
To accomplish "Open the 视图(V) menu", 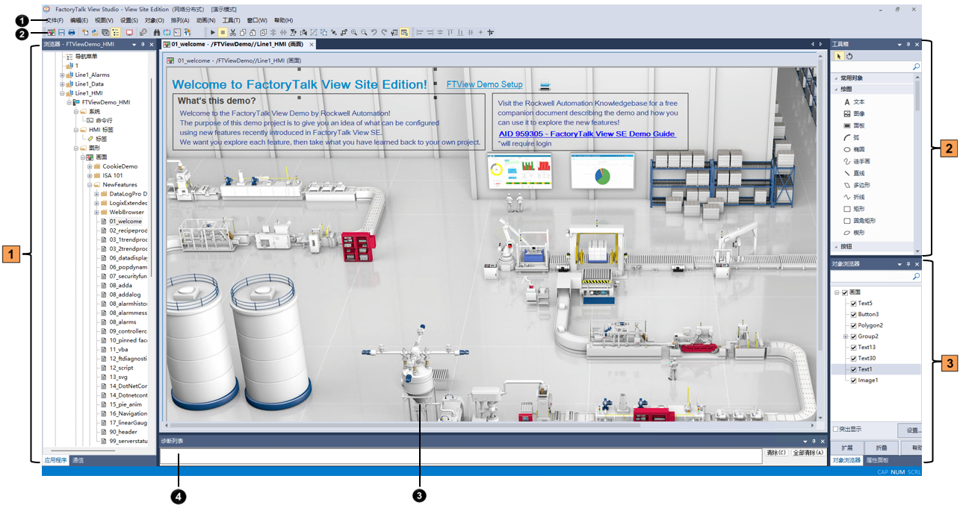I will click(x=105, y=20).
